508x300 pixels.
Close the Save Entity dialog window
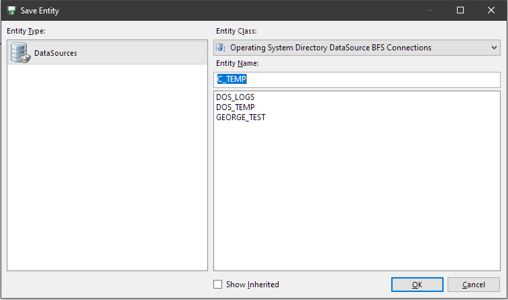pyautogui.click(x=491, y=10)
